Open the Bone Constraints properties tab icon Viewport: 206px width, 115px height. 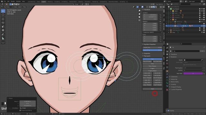pyautogui.click(x=167, y=86)
